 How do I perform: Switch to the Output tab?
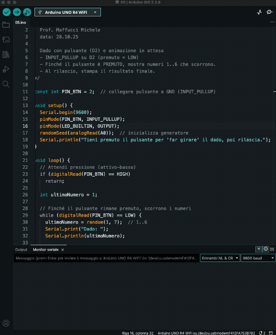pyautogui.click(x=21, y=250)
